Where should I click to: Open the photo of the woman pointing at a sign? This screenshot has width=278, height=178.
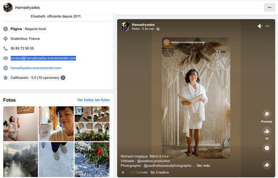(20, 124)
